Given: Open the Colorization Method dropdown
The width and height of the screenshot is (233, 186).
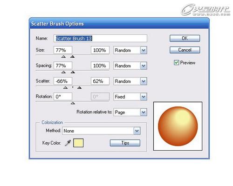Looking at the screenshot, I should pos(101,131).
